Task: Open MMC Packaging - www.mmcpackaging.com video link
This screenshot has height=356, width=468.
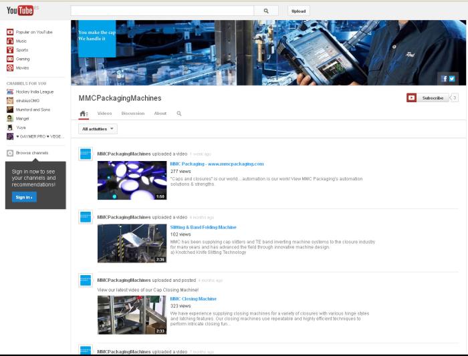Action: (217, 164)
